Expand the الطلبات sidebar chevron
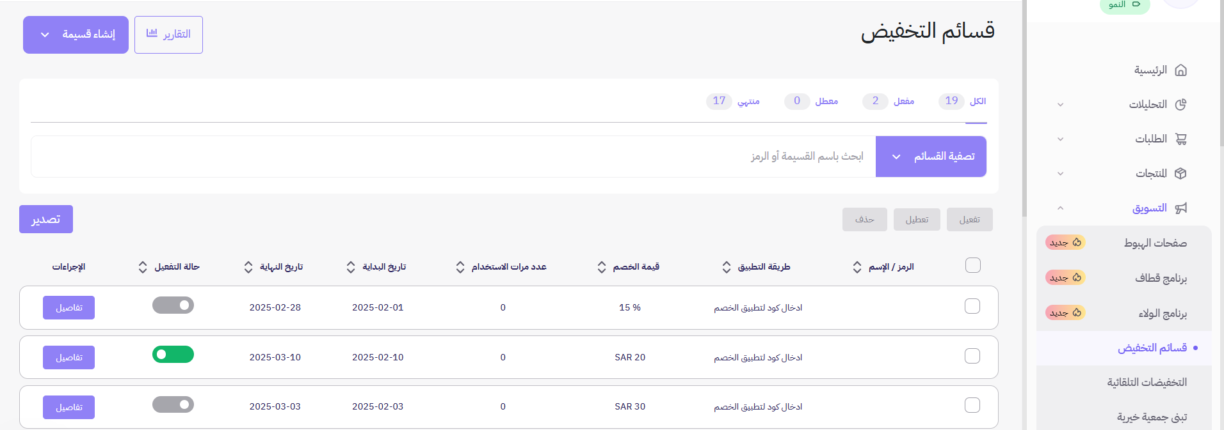1224x430 pixels. 1060,139
